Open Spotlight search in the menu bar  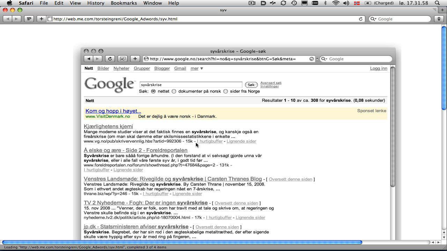(437, 3)
